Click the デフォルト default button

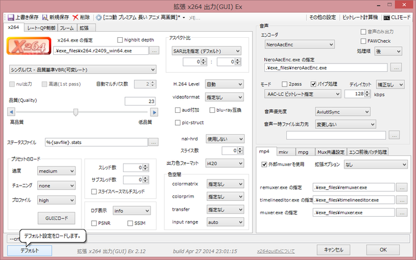[29, 250]
